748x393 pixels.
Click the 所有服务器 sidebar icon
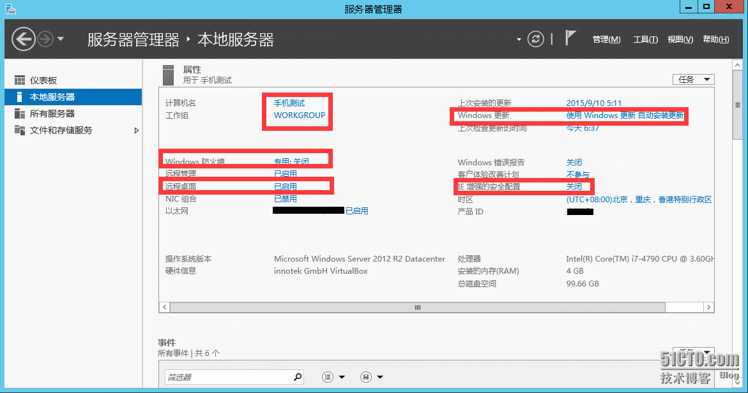pyautogui.click(x=20, y=114)
